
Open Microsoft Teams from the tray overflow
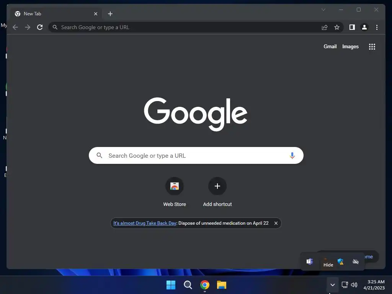coord(310,261)
